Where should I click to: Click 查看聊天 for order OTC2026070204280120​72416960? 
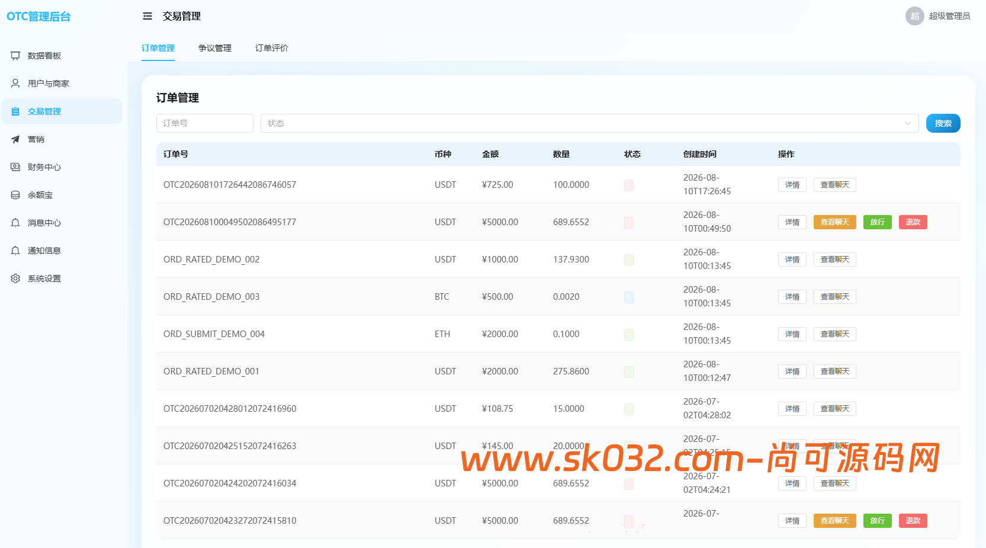[x=834, y=409]
